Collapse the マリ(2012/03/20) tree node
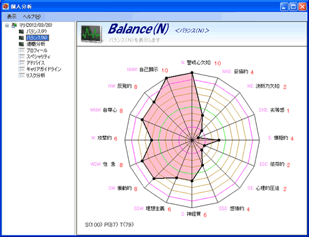Screen dimensions: 309x237 [x=7, y=26]
